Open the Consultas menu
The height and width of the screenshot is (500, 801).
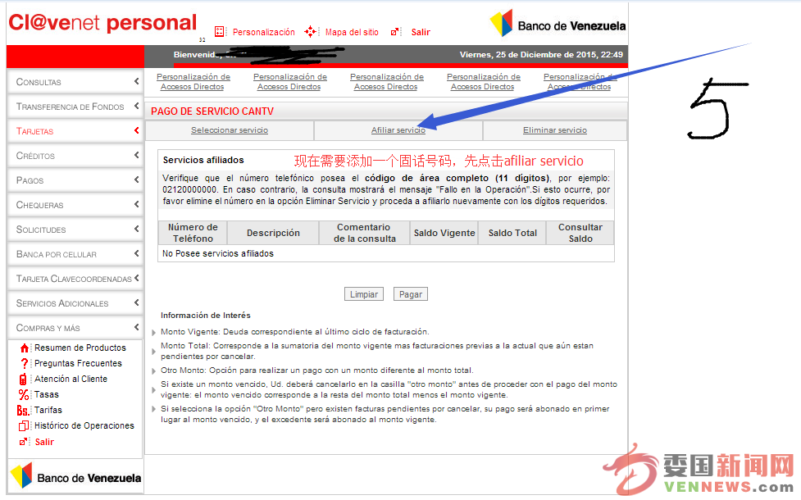pos(75,82)
